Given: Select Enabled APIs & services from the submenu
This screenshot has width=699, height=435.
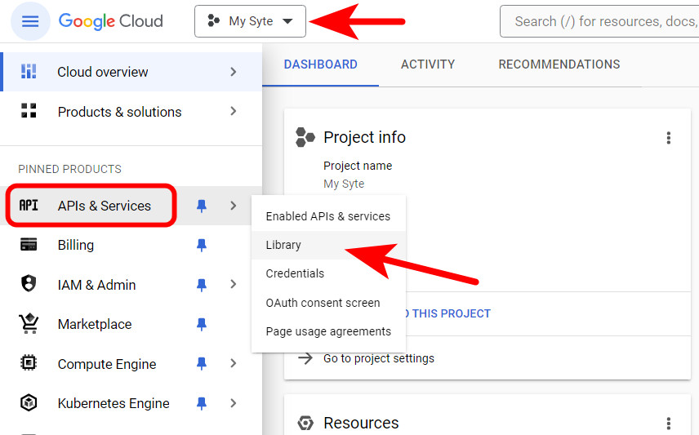Looking at the screenshot, I should [328, 216].
